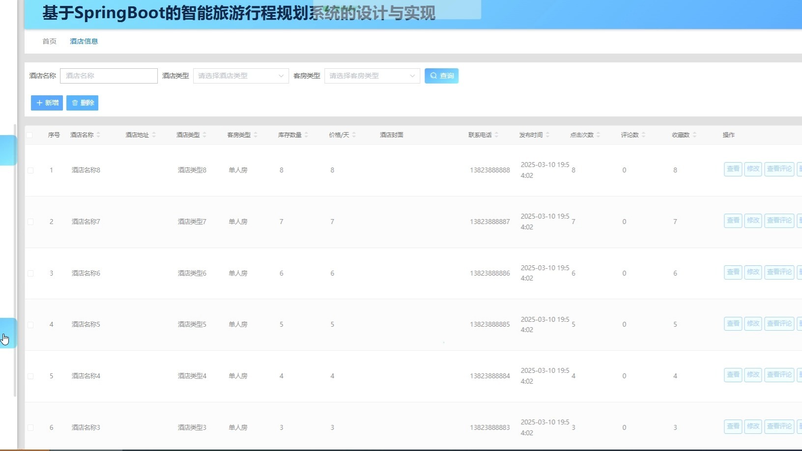Click 查看评论 for 酒店名称8 row
Viewport: 802px width, 451px height.
coord(779,169)
